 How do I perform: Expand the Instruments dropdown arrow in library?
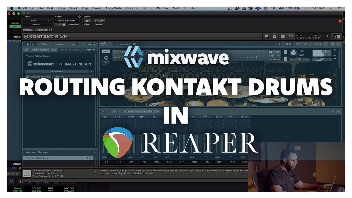pyautogui.click(x=92, y=71)
